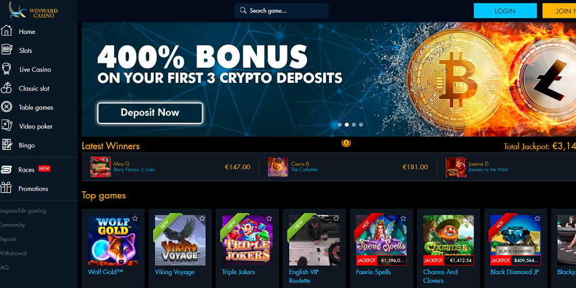Open the Triple Jokers game thumbnail
The width and height of the screenshot is (576, 288).
247,240
